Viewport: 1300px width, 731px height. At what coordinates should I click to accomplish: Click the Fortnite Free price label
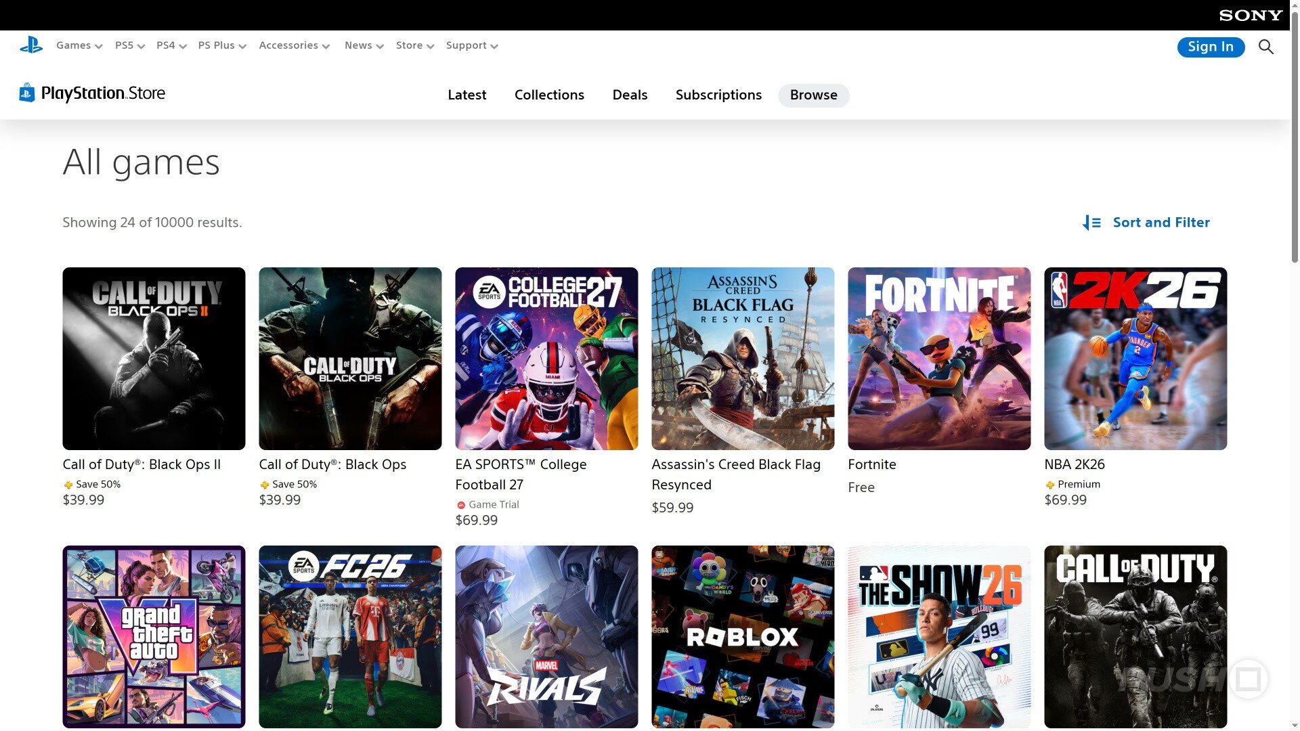click(861, 487)
